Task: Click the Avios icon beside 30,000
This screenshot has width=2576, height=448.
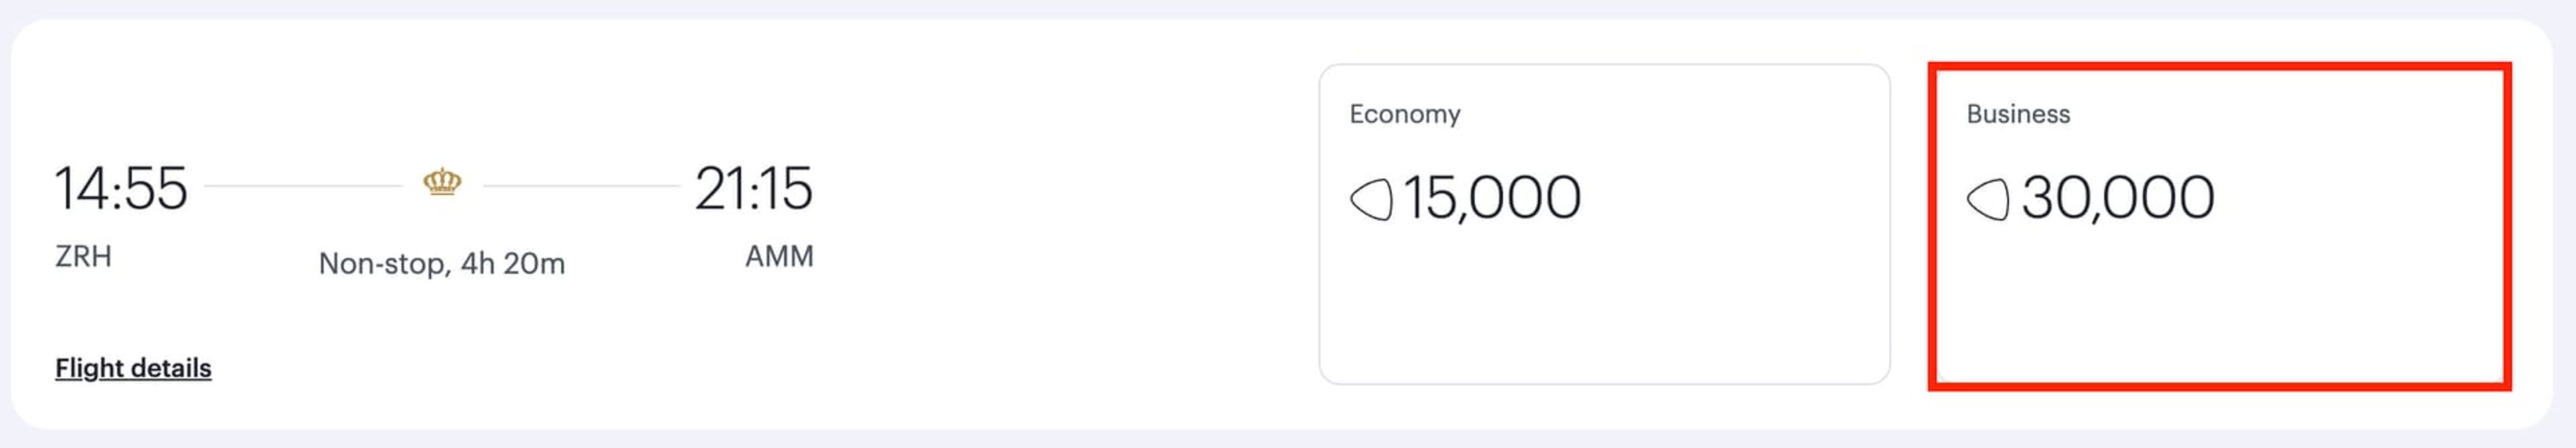Action: 1988,199
